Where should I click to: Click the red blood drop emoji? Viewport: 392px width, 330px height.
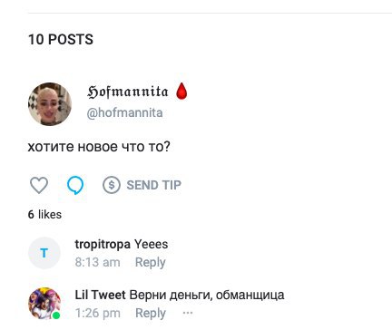coord(181,91)
